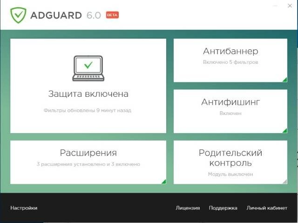The height and width of the screenshot is (223, 298).
Task: Click 'Модуль выключен' status text
Action: click(230, 174)
